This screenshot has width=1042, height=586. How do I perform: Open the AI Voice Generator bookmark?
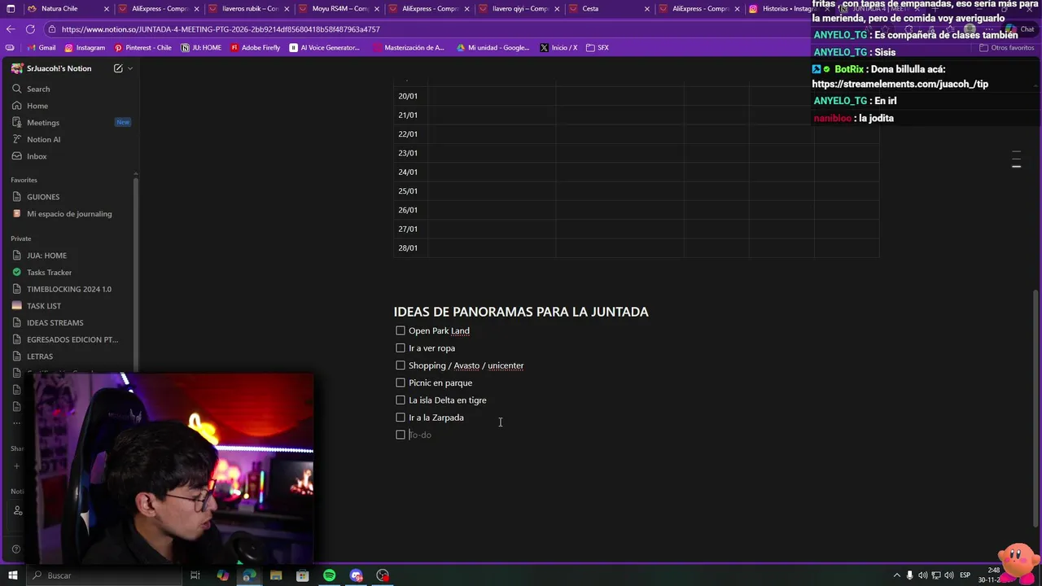coord(324,47)
